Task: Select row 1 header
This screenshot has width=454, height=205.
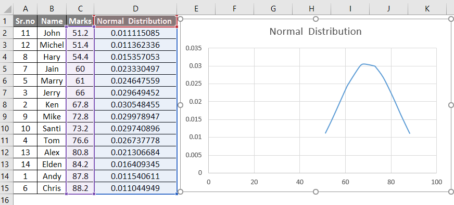Action: pos(6,21)
